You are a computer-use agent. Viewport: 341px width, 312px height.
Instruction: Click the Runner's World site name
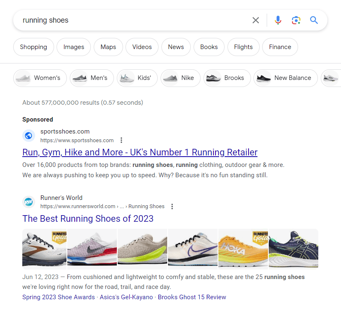pos(62,197)
